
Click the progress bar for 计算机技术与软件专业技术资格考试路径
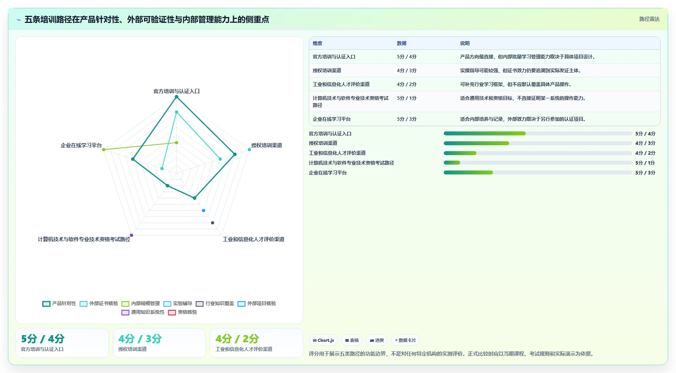538,163
